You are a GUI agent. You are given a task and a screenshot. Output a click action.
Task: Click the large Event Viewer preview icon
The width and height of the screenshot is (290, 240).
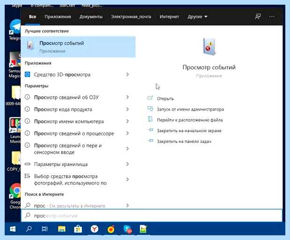209,46
